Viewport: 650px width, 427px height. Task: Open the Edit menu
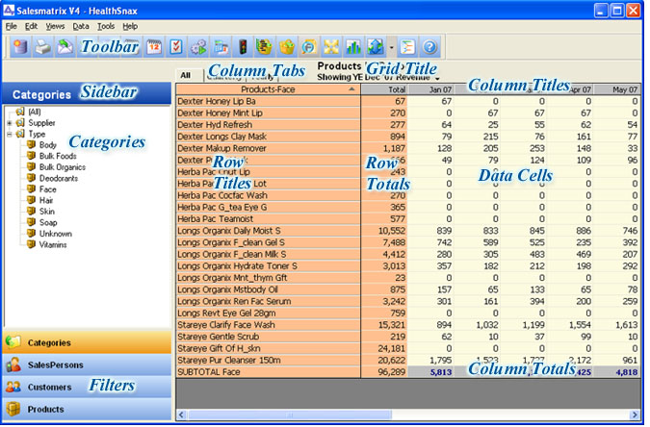tap(31, 27)
